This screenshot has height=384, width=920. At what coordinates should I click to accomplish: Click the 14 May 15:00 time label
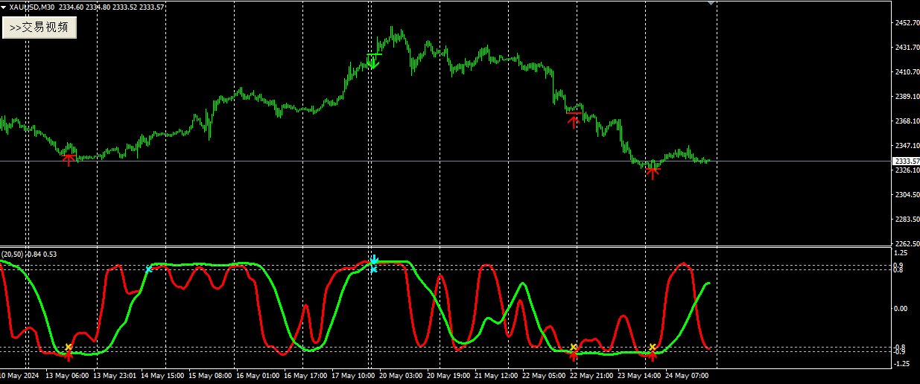click(163, 376)
